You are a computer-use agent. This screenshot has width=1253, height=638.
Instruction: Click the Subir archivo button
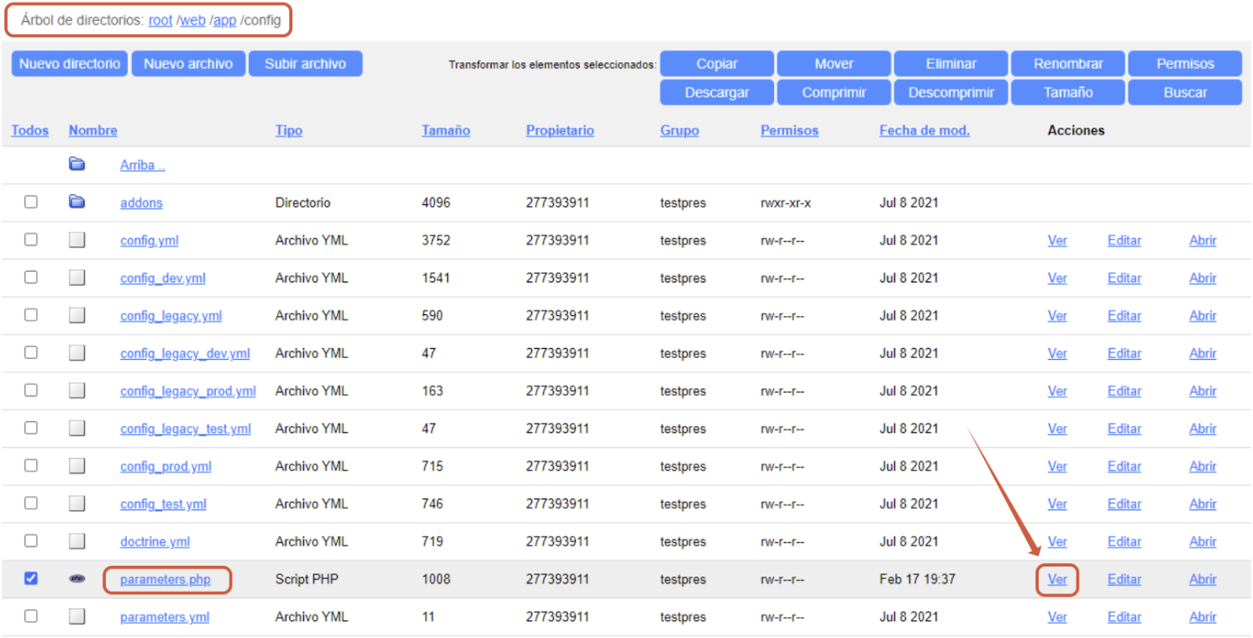pyautogui.click(x=306, y=64)
